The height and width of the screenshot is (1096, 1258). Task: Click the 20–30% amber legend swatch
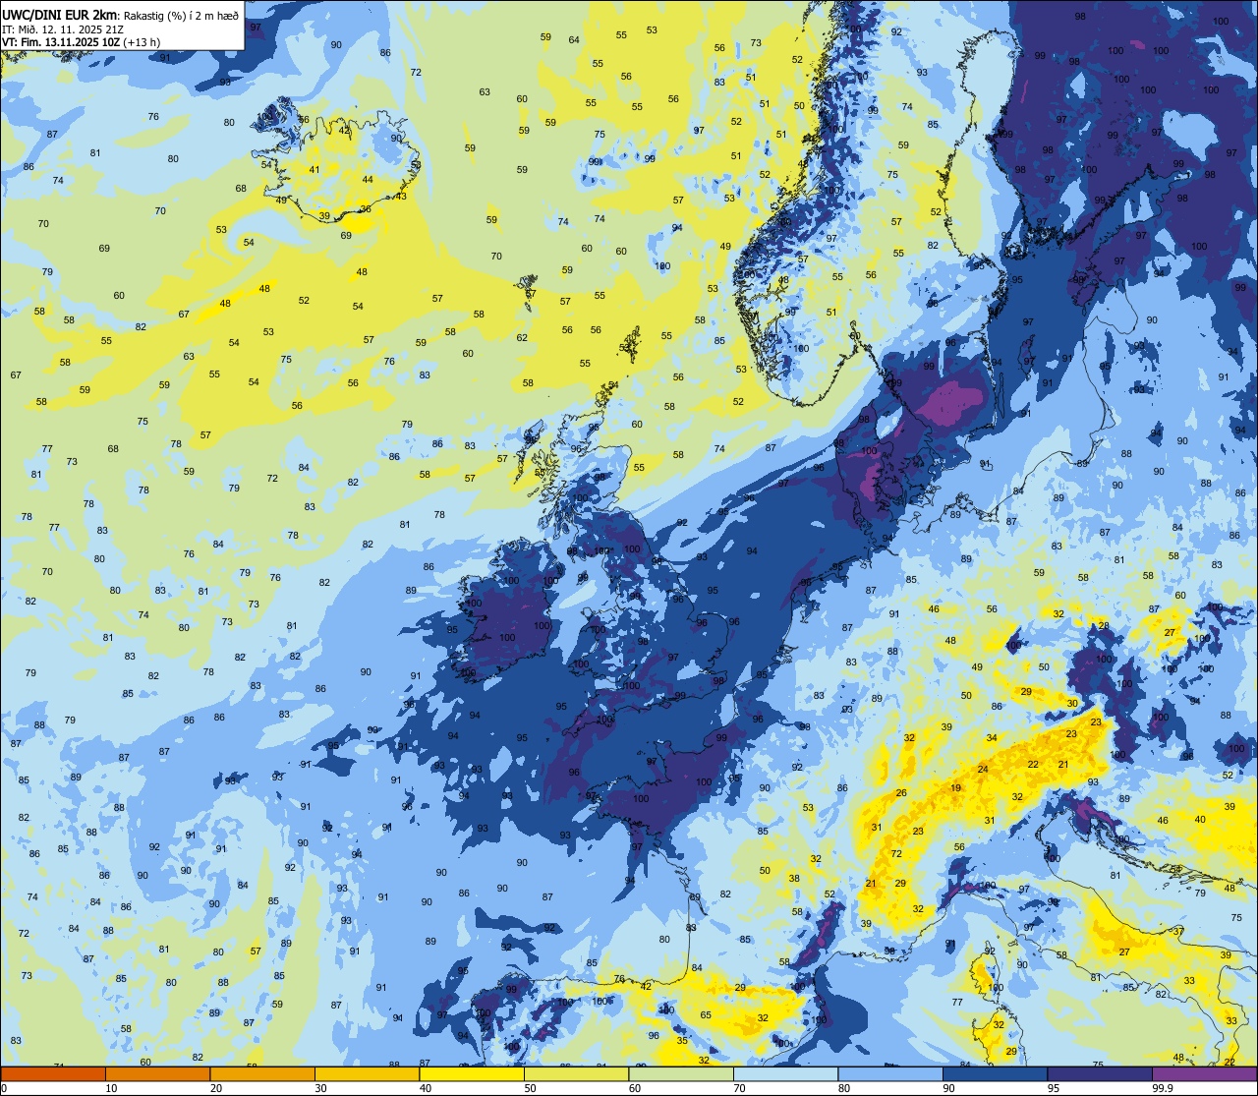tap(262, 1073)
